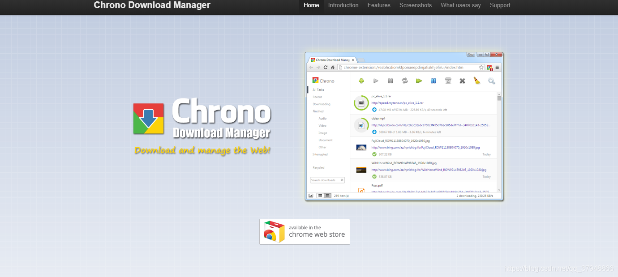
Task: Click the browser Back arrow in screenshot
Action: (311, 68)
